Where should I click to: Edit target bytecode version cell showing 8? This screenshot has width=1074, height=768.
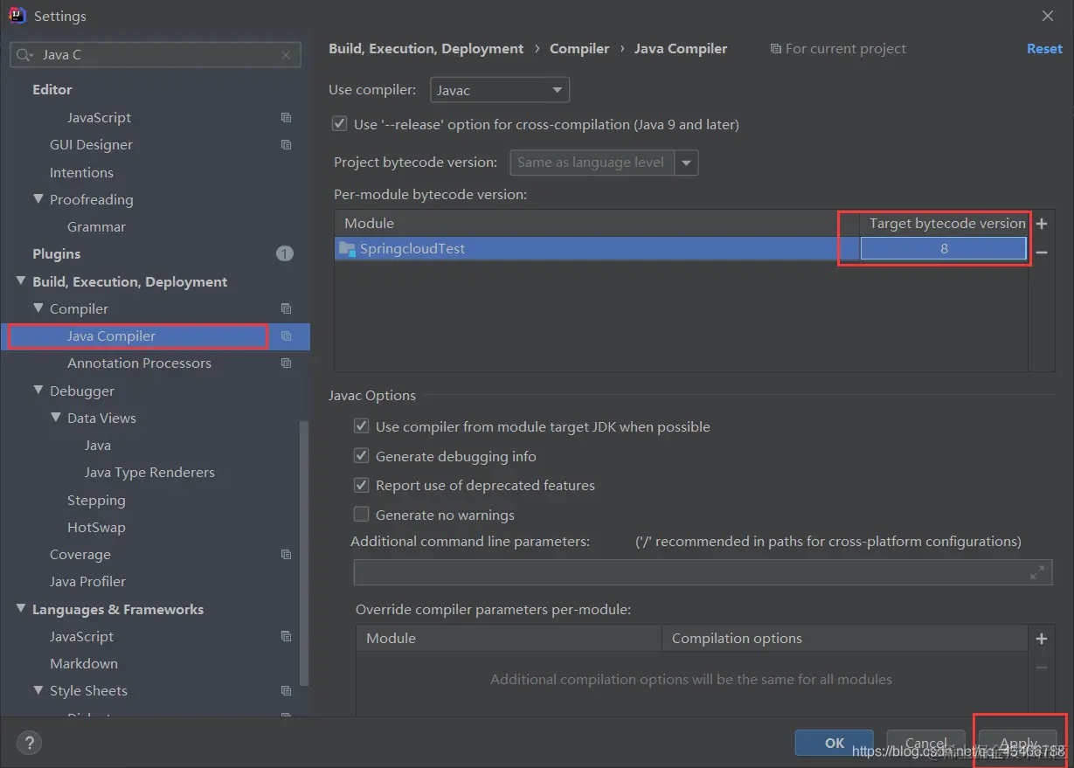click(x=943, y=249)
